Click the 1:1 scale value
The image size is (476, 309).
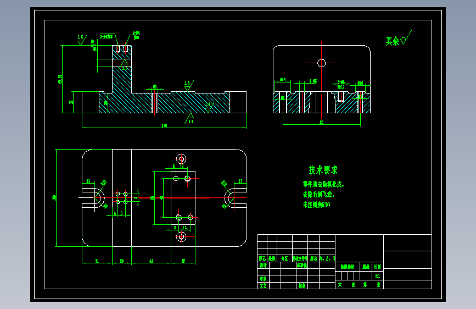point(377,276)
